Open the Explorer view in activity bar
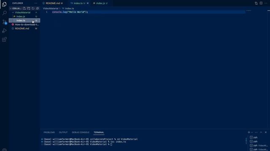The height and width of the screenshot is (151, 270). (x=4, y=4)
